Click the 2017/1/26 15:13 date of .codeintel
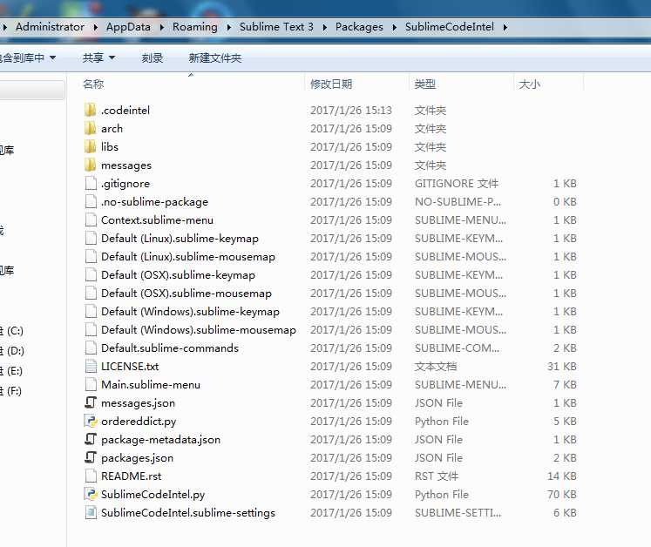This screenshot has height=547, width=651. click(351, 110)
